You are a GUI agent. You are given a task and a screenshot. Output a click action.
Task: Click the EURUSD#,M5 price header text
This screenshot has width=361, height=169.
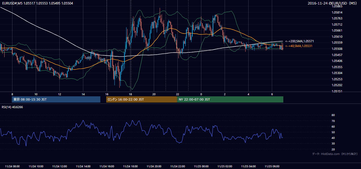(x=37, y=3)
